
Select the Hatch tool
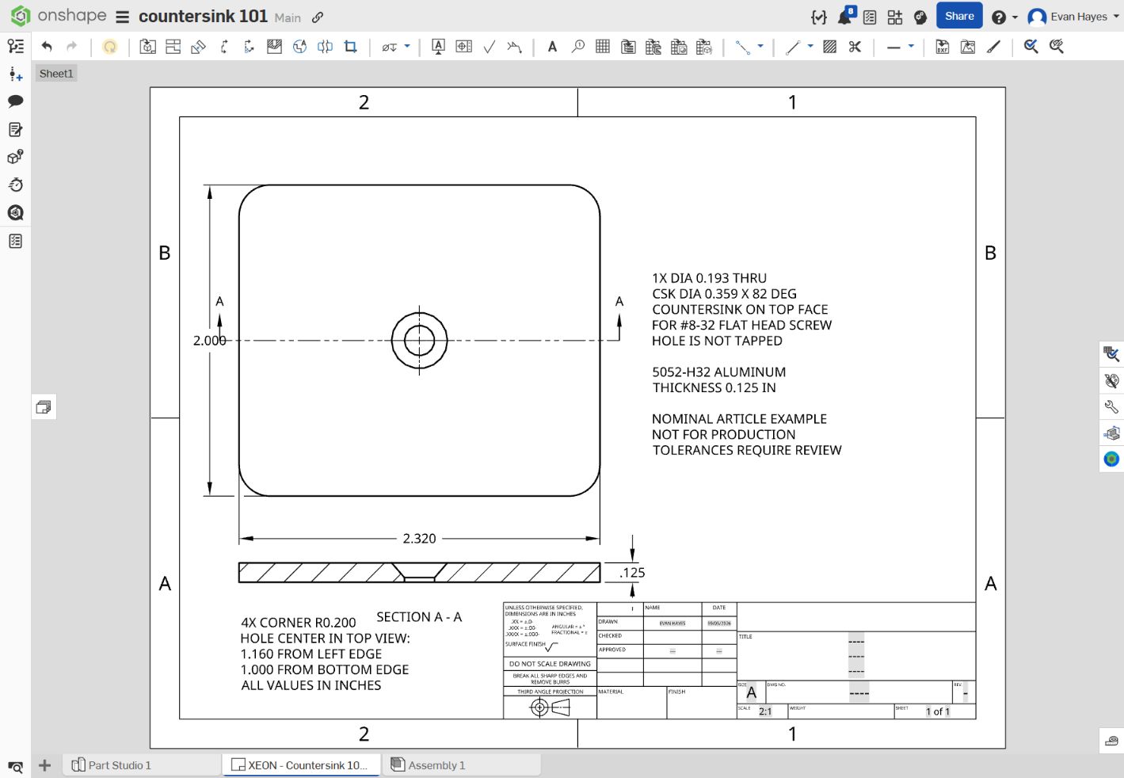830,47
